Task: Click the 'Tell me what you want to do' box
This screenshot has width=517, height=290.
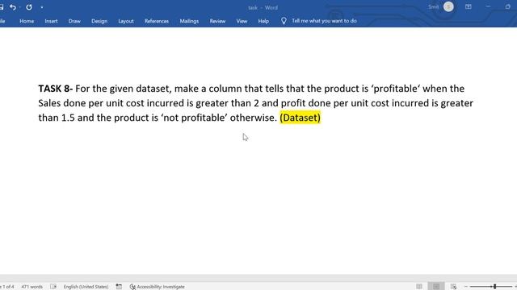Action: (x=324, y=21)
